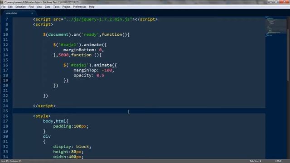290x163 pixels.
Task: Open the Edit menu
Action: pos(10,7)
